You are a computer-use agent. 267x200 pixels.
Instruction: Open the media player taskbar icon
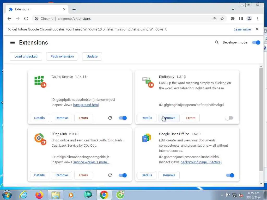(71, 195)
